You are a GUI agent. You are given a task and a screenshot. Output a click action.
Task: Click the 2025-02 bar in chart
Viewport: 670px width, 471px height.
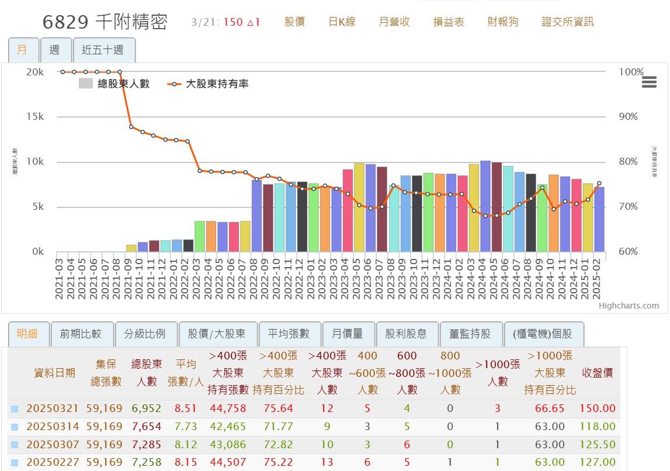599,219
